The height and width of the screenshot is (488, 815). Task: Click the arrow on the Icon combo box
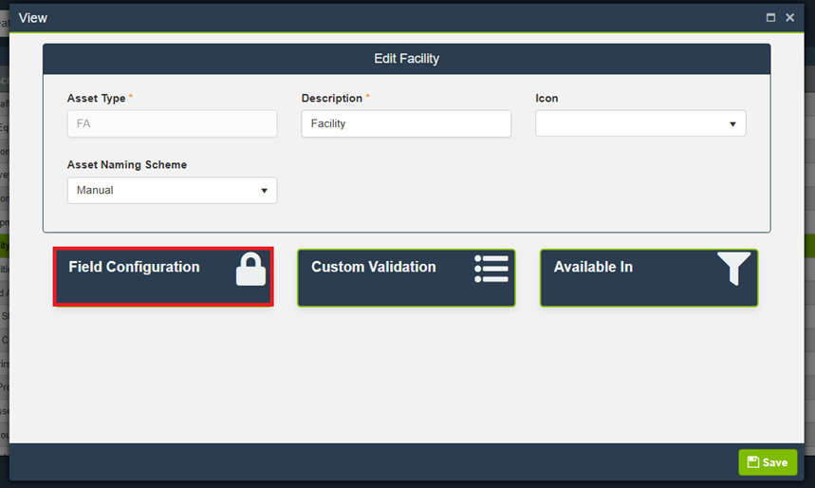click(732, 124)
